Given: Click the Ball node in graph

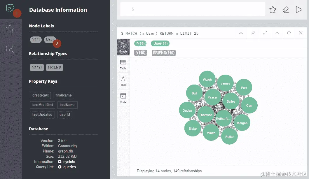Looking at the screenshot, I should 194,93.
